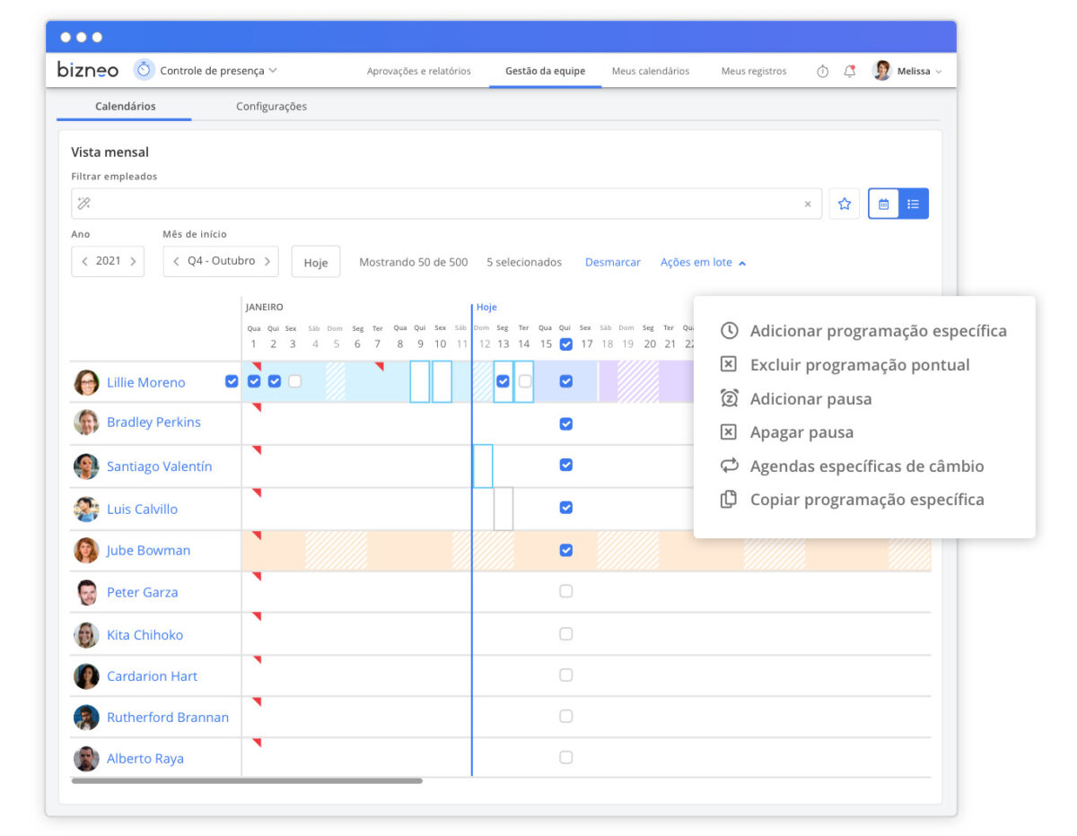Click the Desmarcar link
Image resolution: width=1077 pixels, height=836 pixels.
coord(612,263)
